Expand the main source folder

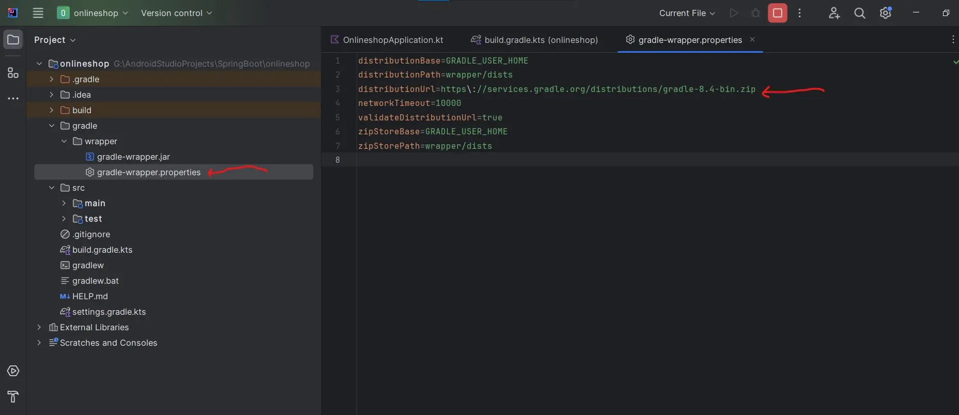64,203
